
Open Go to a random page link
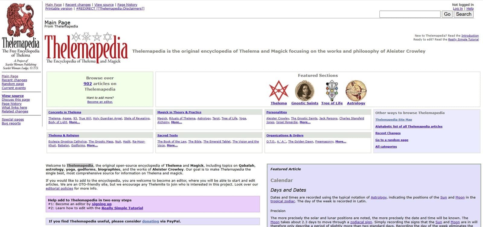pos(392,140)
